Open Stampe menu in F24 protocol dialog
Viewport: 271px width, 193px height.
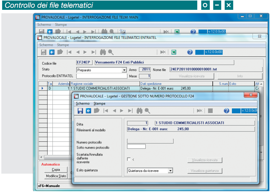[99, 103]
